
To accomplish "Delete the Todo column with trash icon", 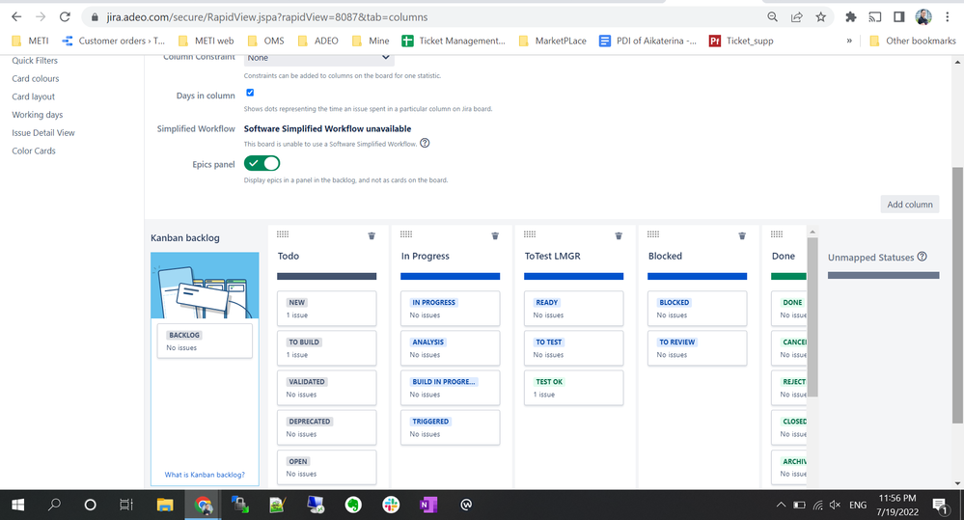I will click(x=372, y=236).
